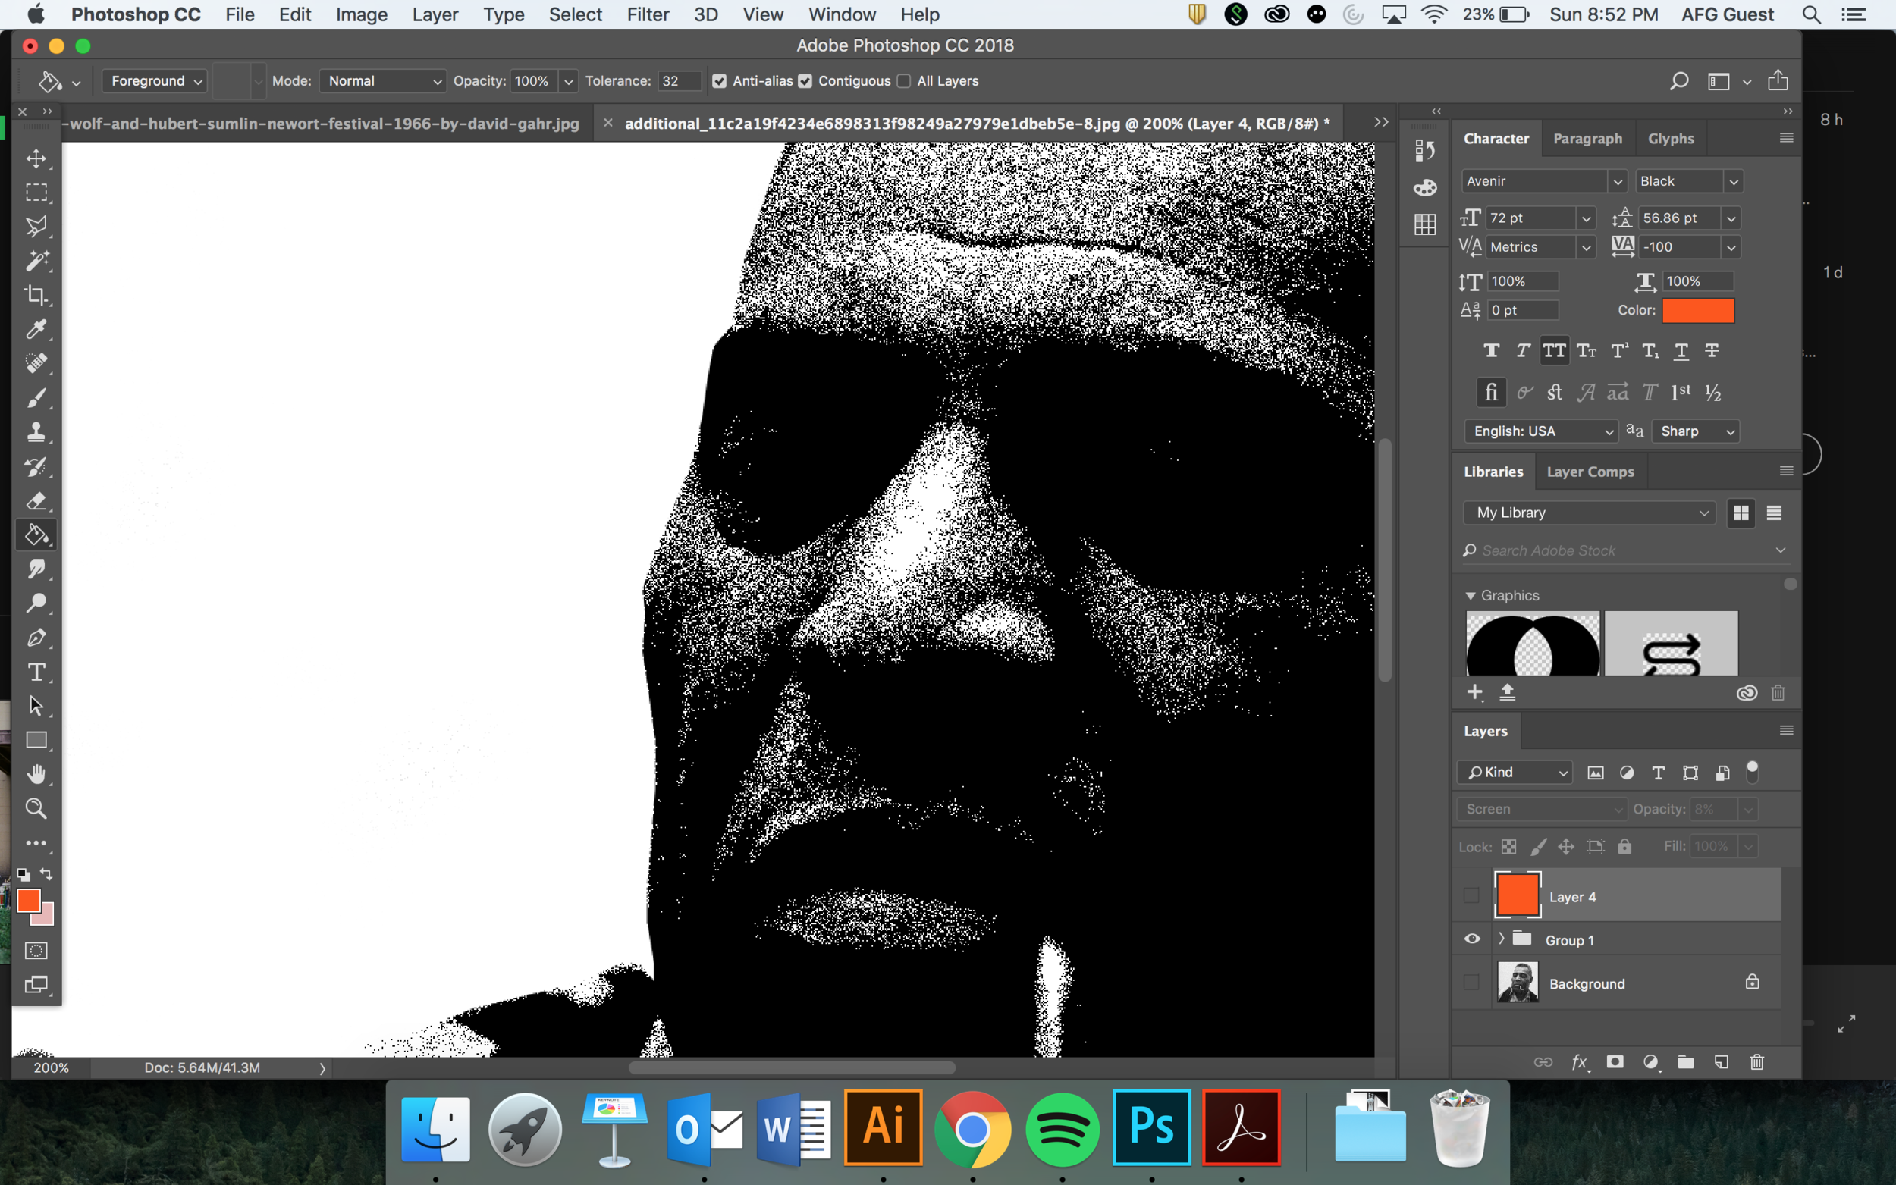Toggle the Contiguous checkbox
Image resolution: width=1896 pixels, height=1185 pixels.
pyautogui.click(x=805, y=80)
